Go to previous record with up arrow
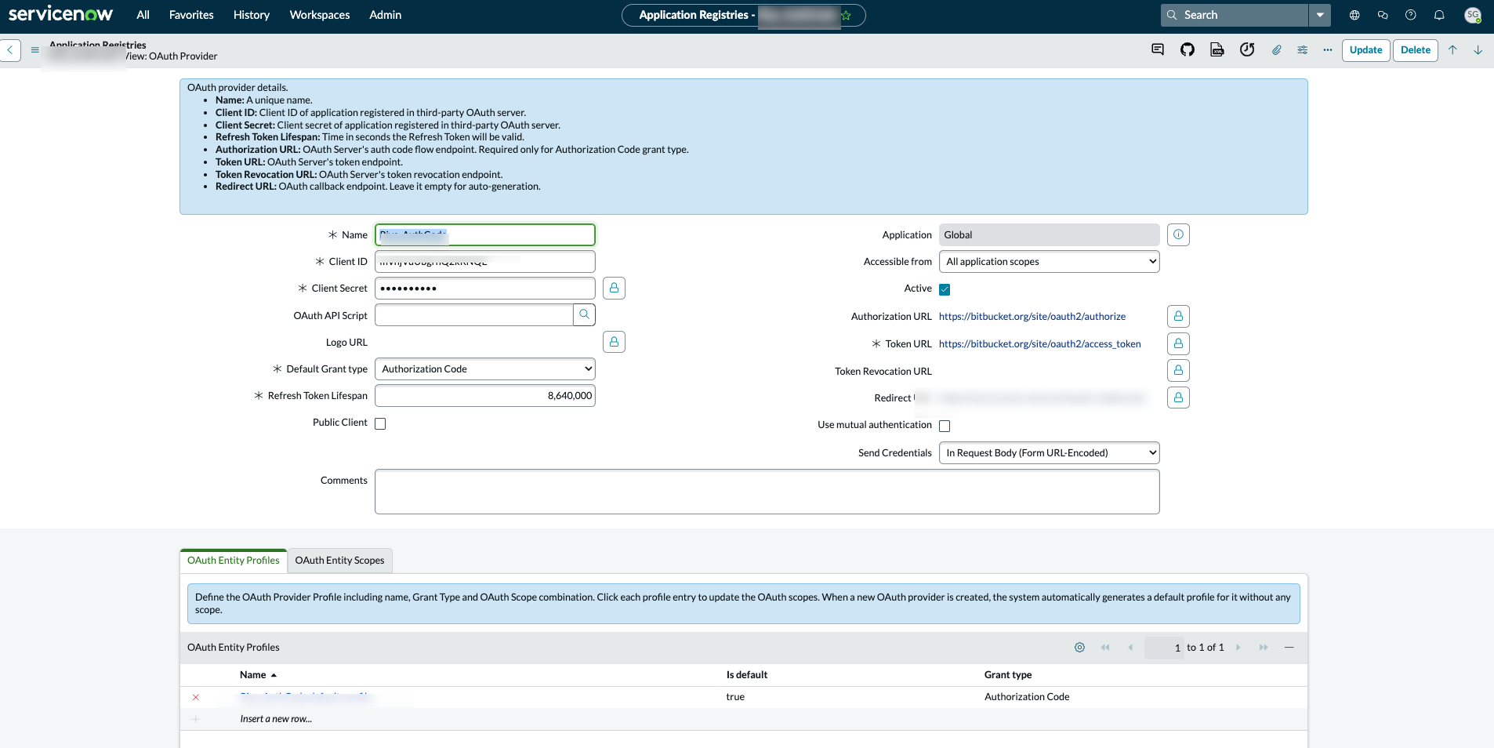 1452,50
